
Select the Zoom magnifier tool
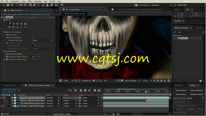coord(12,5)
